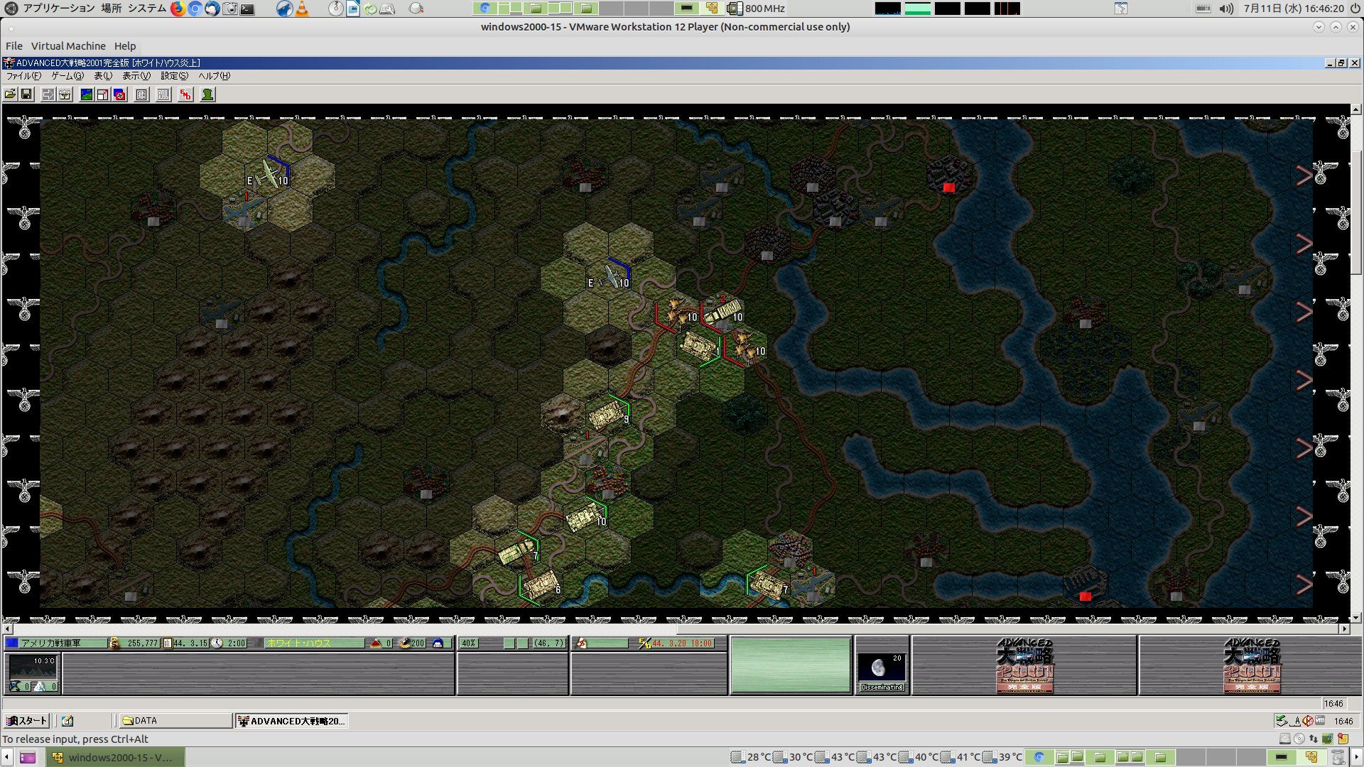
Task: Open the VMware Virtual Machine menu
Action: pyautogui.click(x=68, y=46)
